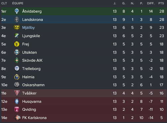This screenshot has height=123, width=167.
Task: Click the ÉQUIPE column header
Action: [18, 3]
